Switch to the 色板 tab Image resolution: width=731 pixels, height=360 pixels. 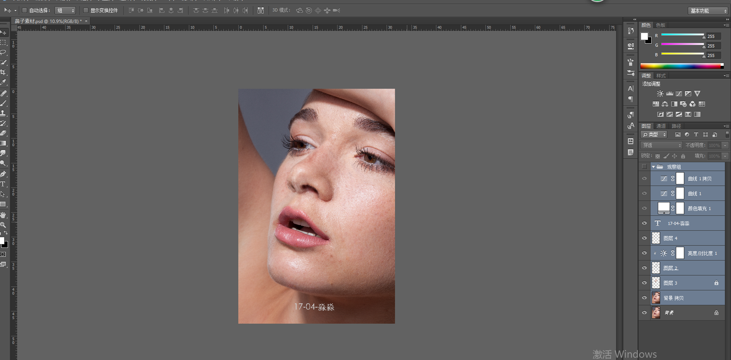tap(661, 25)
